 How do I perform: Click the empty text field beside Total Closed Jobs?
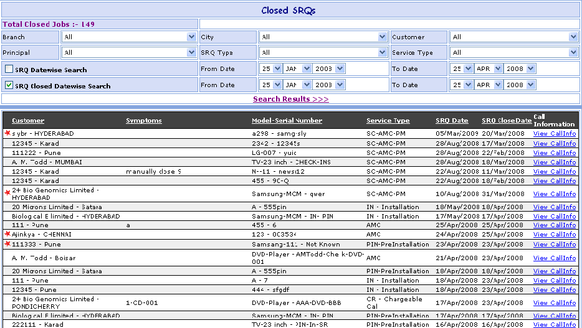pyautogui.click(x=389, y=24)
